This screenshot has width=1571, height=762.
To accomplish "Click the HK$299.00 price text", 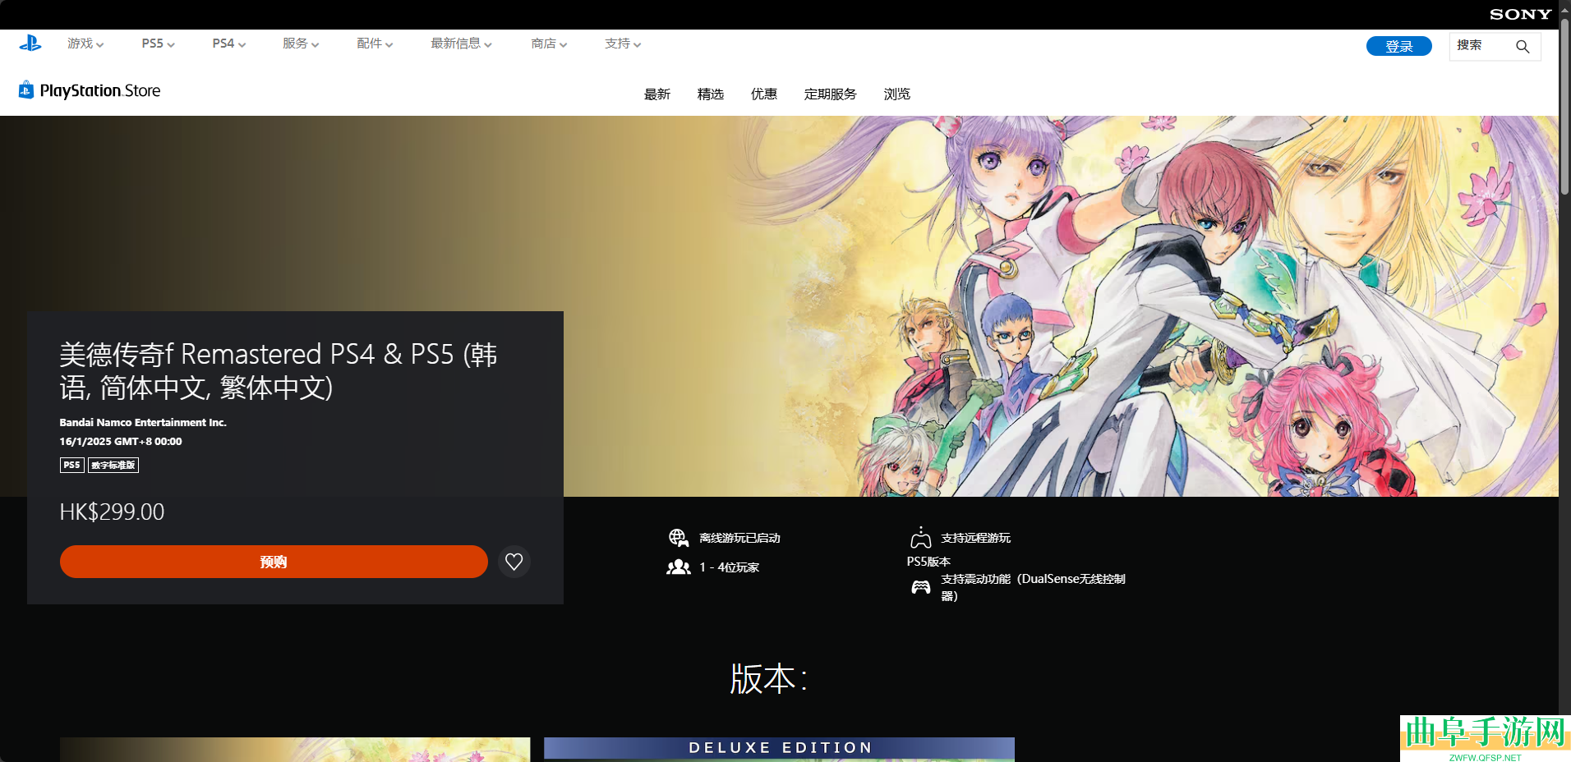I will point(112,512).
